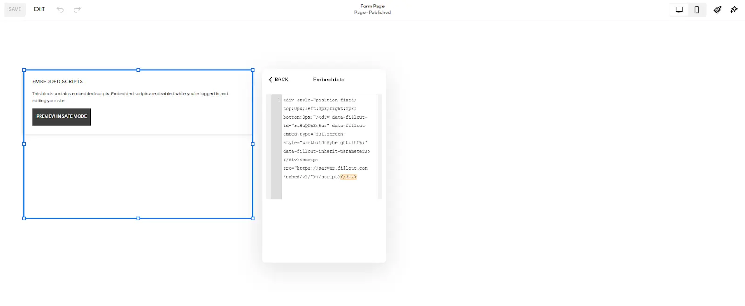Screen dimensions: 745x306
Task: Switch to desktop view icon
Action: tap(679, 9)
